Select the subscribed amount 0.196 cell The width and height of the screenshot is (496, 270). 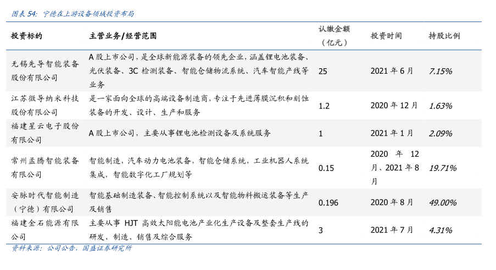pos(328,202)
